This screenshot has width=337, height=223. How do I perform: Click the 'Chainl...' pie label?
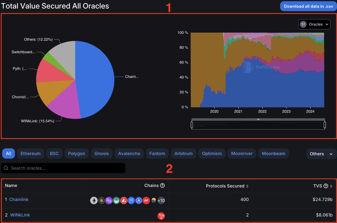pos(132,77)
